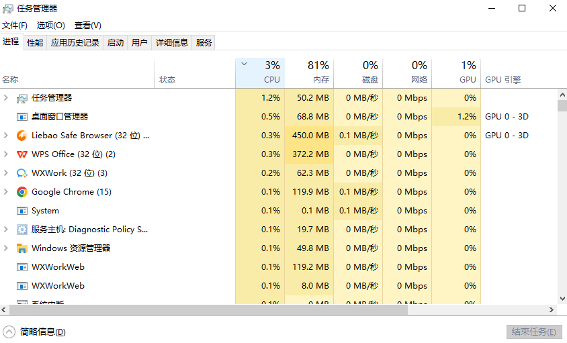Click the 桌面窗口管理器 process icon
567x343 pixels.
pyautogui.click(x=22, y=117)
